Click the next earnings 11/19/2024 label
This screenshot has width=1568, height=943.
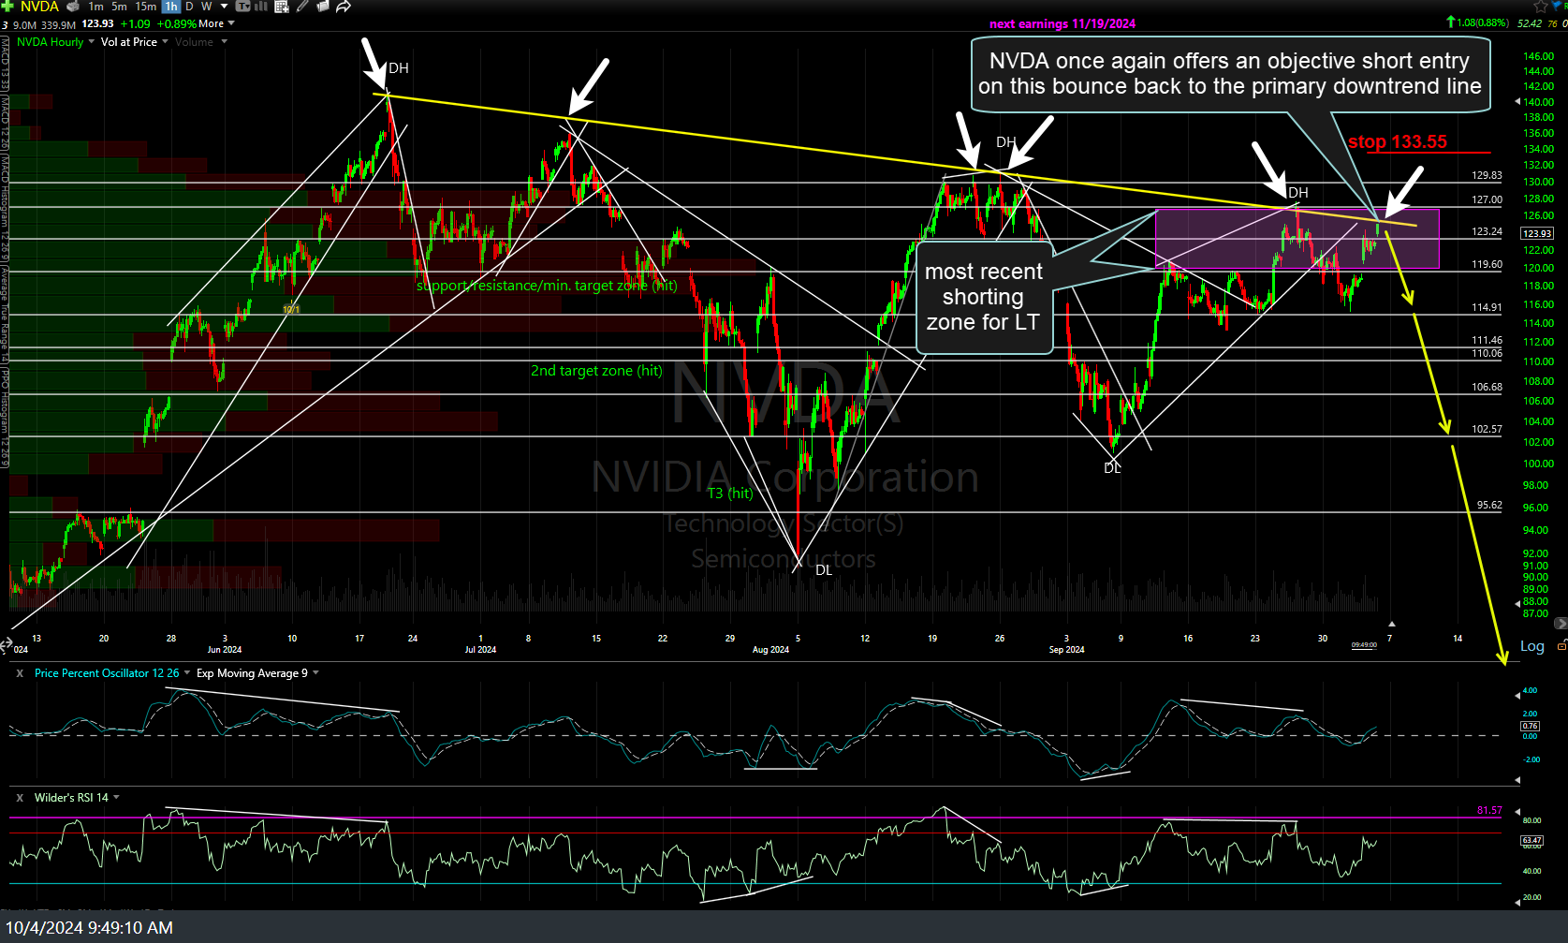click(1062, 24)
